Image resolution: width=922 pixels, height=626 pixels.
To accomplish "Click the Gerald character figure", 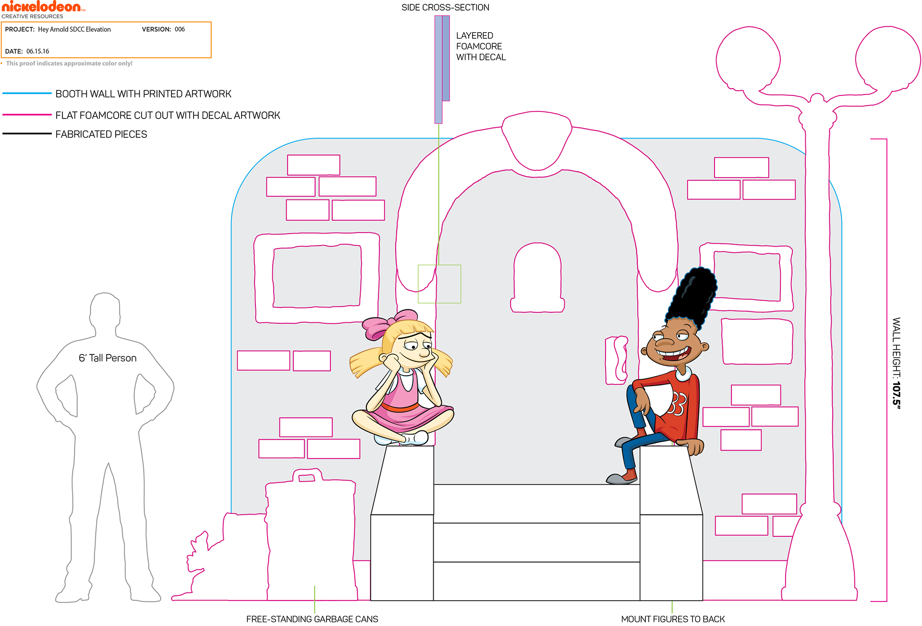I will pyautogui.click(x=662, y=376).
